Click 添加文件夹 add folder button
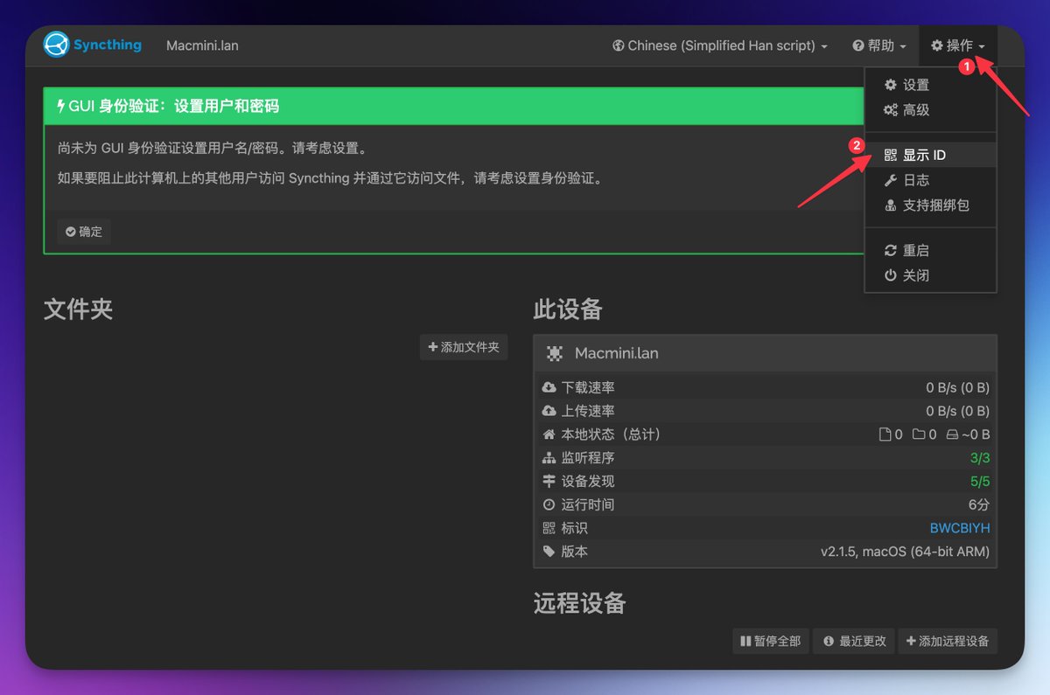The height and width of the screenshot is (695, 1050). 464,347
